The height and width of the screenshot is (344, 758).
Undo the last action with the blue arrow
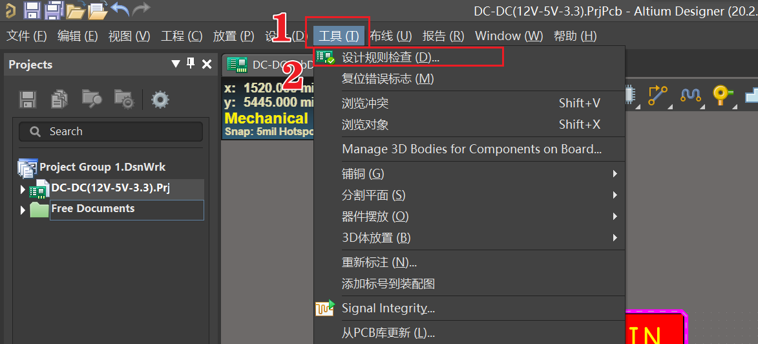point(119,8)
